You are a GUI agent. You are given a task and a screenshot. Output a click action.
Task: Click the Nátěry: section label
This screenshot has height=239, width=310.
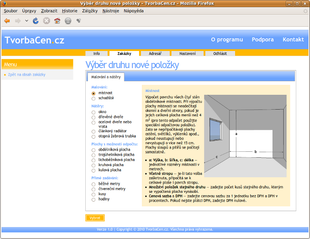click(x=98, y=106)
